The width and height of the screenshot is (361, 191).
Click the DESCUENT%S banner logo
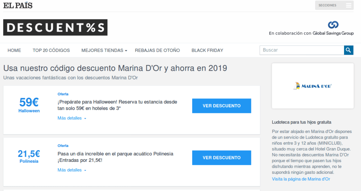[55, 27]
